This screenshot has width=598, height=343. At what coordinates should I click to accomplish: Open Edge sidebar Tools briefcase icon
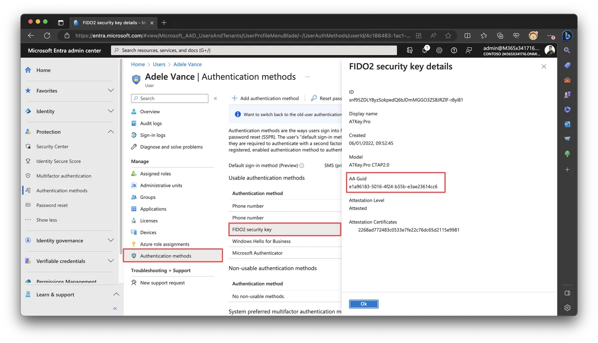click(x=567, y=80)
